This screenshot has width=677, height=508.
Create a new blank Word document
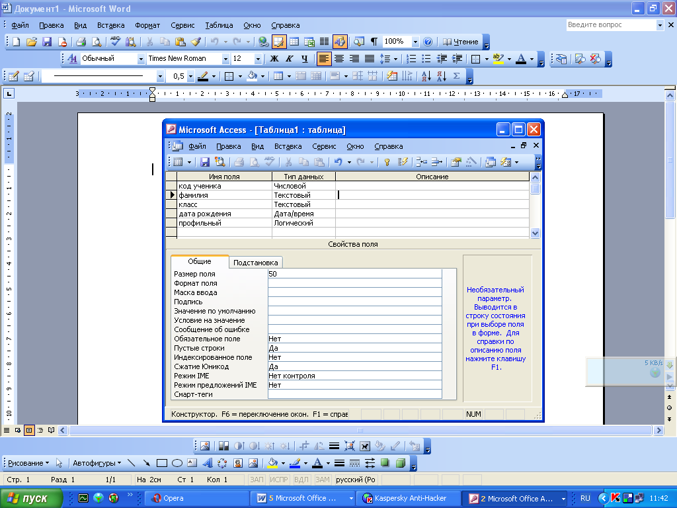(16, 42)
